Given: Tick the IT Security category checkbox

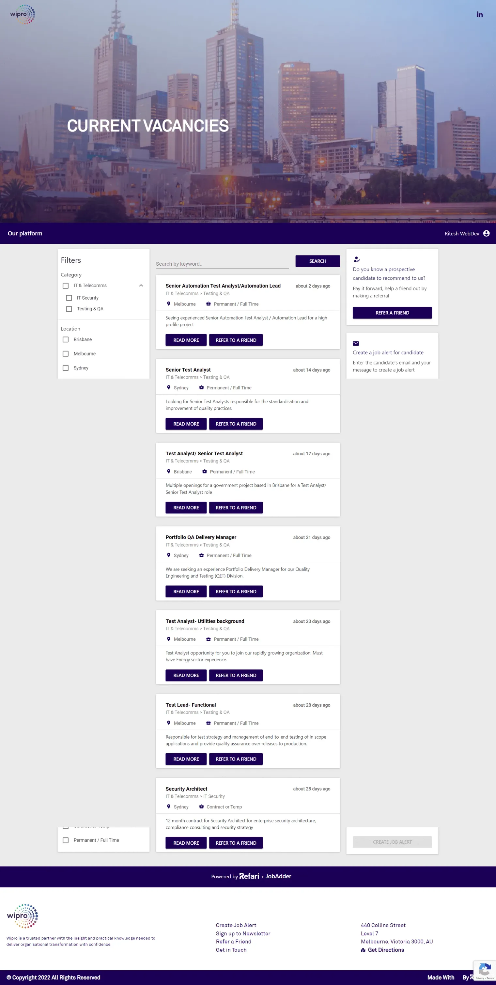Looking at the screenshot, I should (x=69, y=298).
